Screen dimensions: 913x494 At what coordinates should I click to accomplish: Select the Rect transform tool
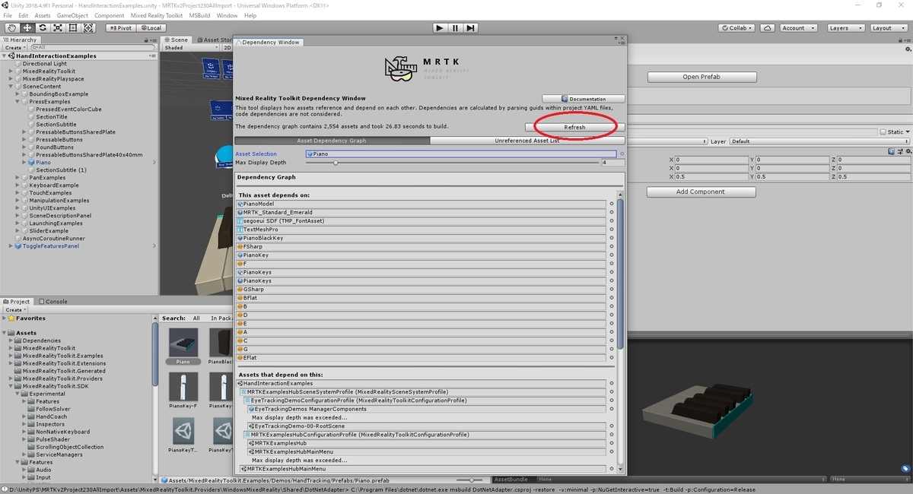73,27
